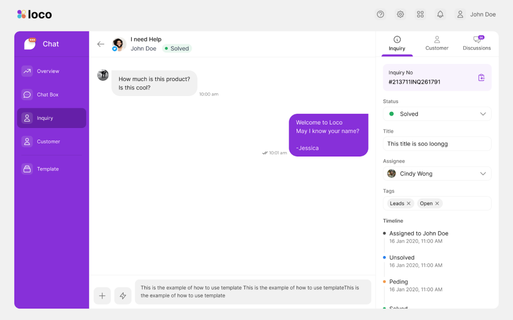Screen dimensions: 513x320
Task: Copy inquiry number using clipboard icon
Action: point(481,77)
